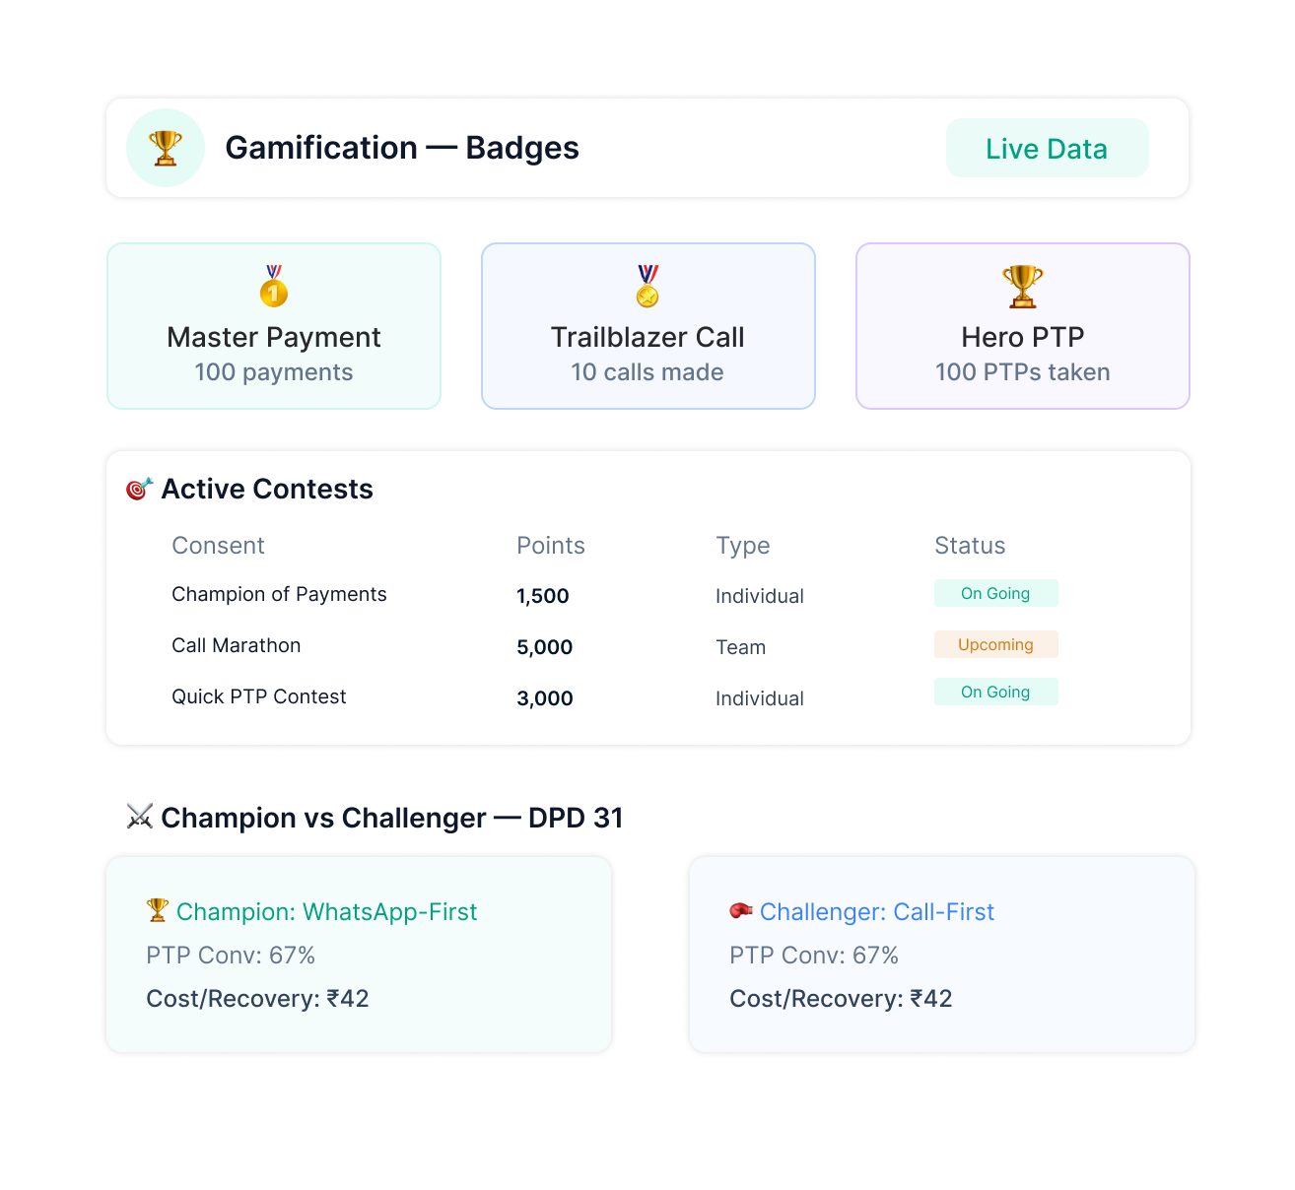Select the Call Marathon contest name
The height and width of the screenshot is (1190, 1295).
(237, 645)
